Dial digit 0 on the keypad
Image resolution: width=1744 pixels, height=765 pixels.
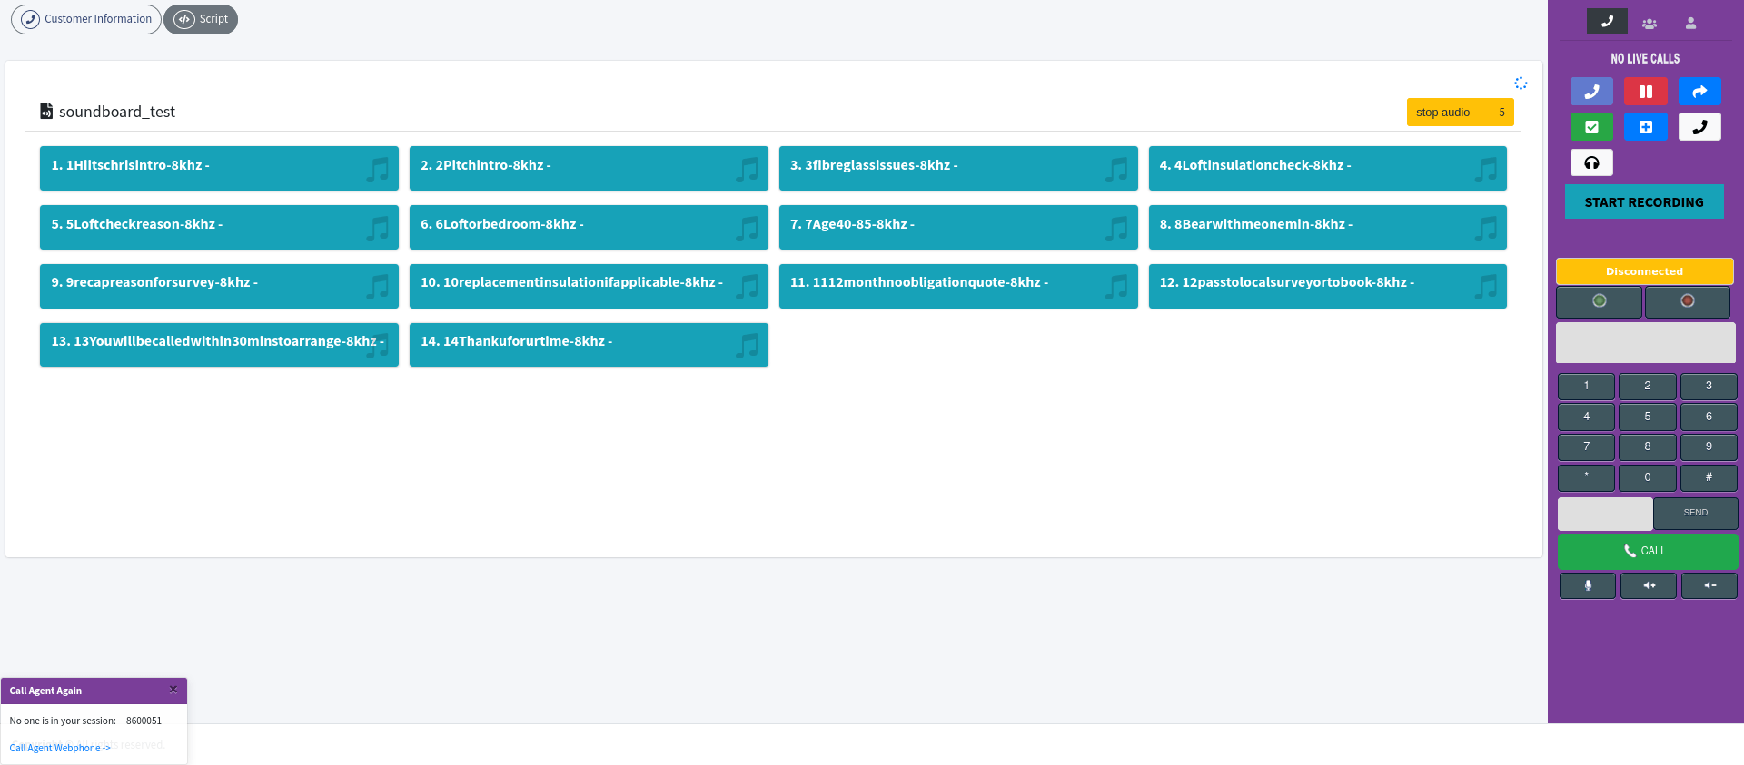click(x=1647, y=478)
